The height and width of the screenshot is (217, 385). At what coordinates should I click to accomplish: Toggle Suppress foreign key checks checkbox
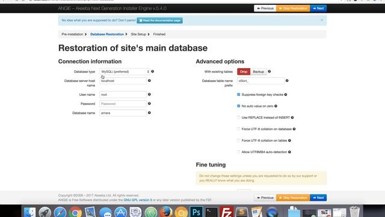click(238, 95)
